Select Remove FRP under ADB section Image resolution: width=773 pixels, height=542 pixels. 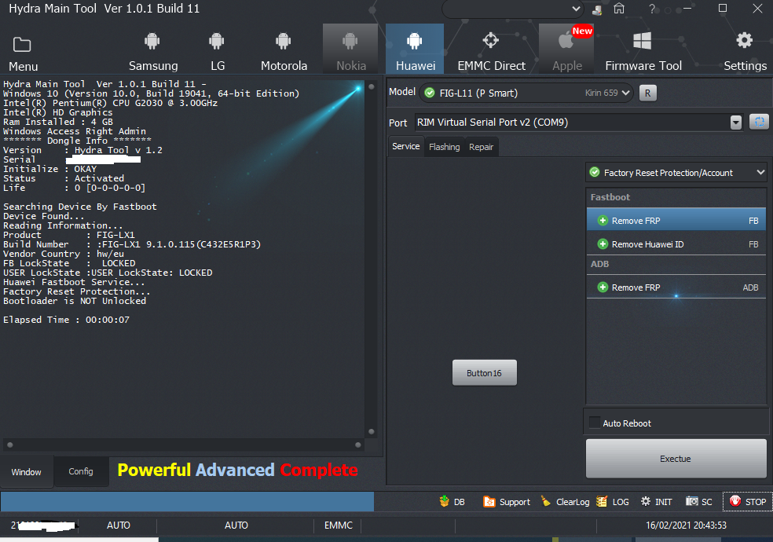tap(676, 287)
